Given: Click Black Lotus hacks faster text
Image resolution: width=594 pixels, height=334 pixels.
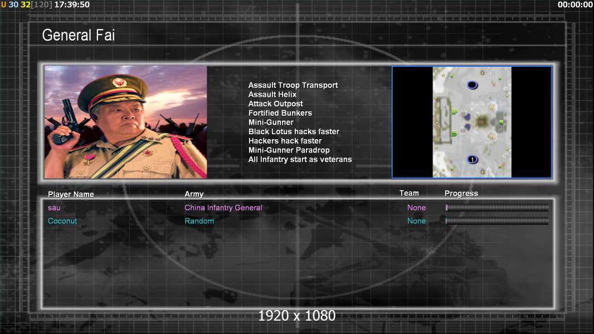Looking at the screenshot, I should 294,131.
